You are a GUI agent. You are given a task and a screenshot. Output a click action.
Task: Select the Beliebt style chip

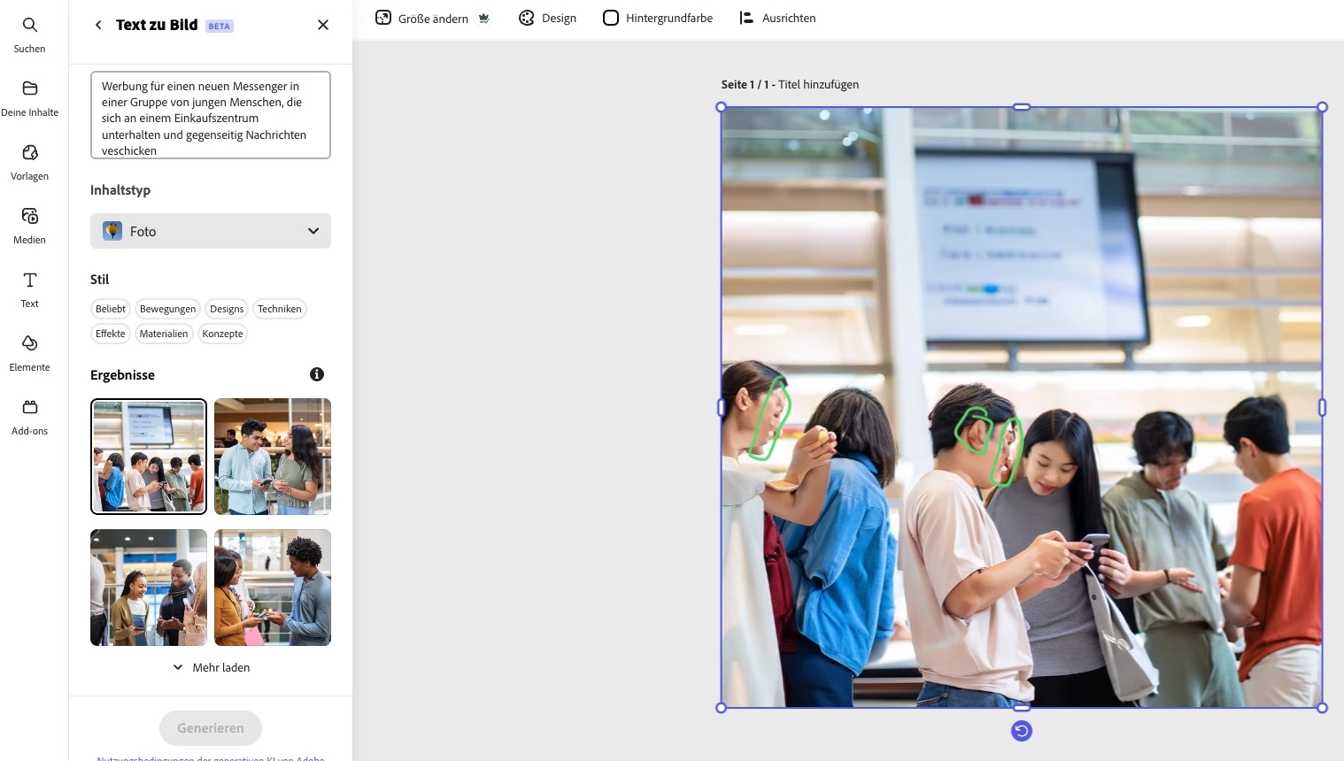tap(111, 309)
